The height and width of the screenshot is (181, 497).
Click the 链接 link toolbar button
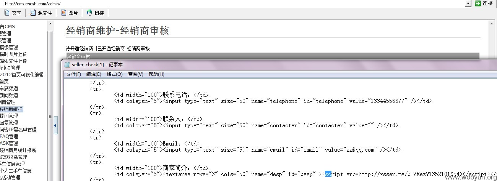click(95, 13)
